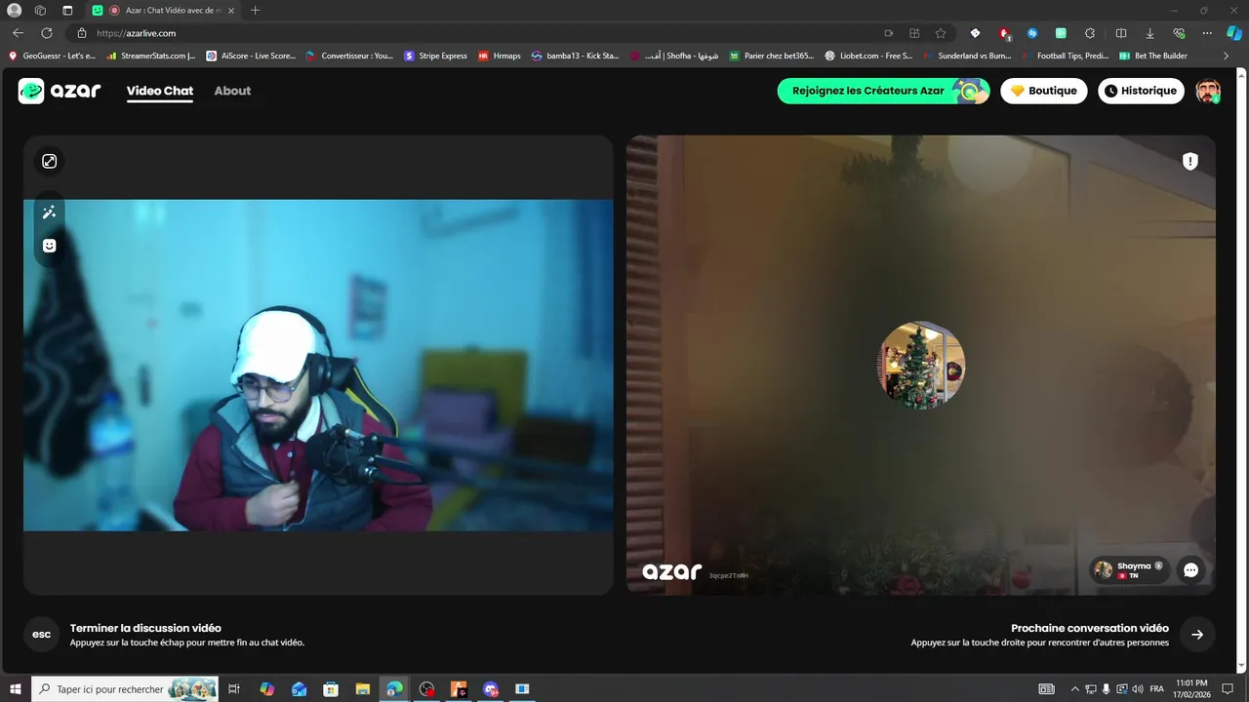Open Parier chez bet365 bookmark
This screenshot has width=1249, height=702.
pos(772,56)
